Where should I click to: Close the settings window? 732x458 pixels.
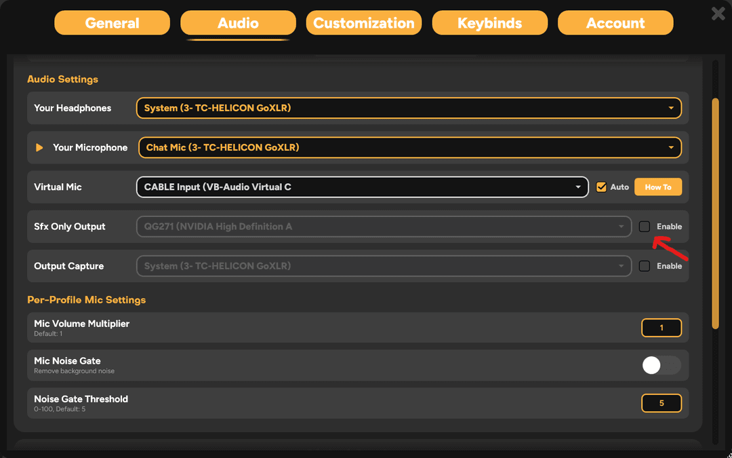718,13
